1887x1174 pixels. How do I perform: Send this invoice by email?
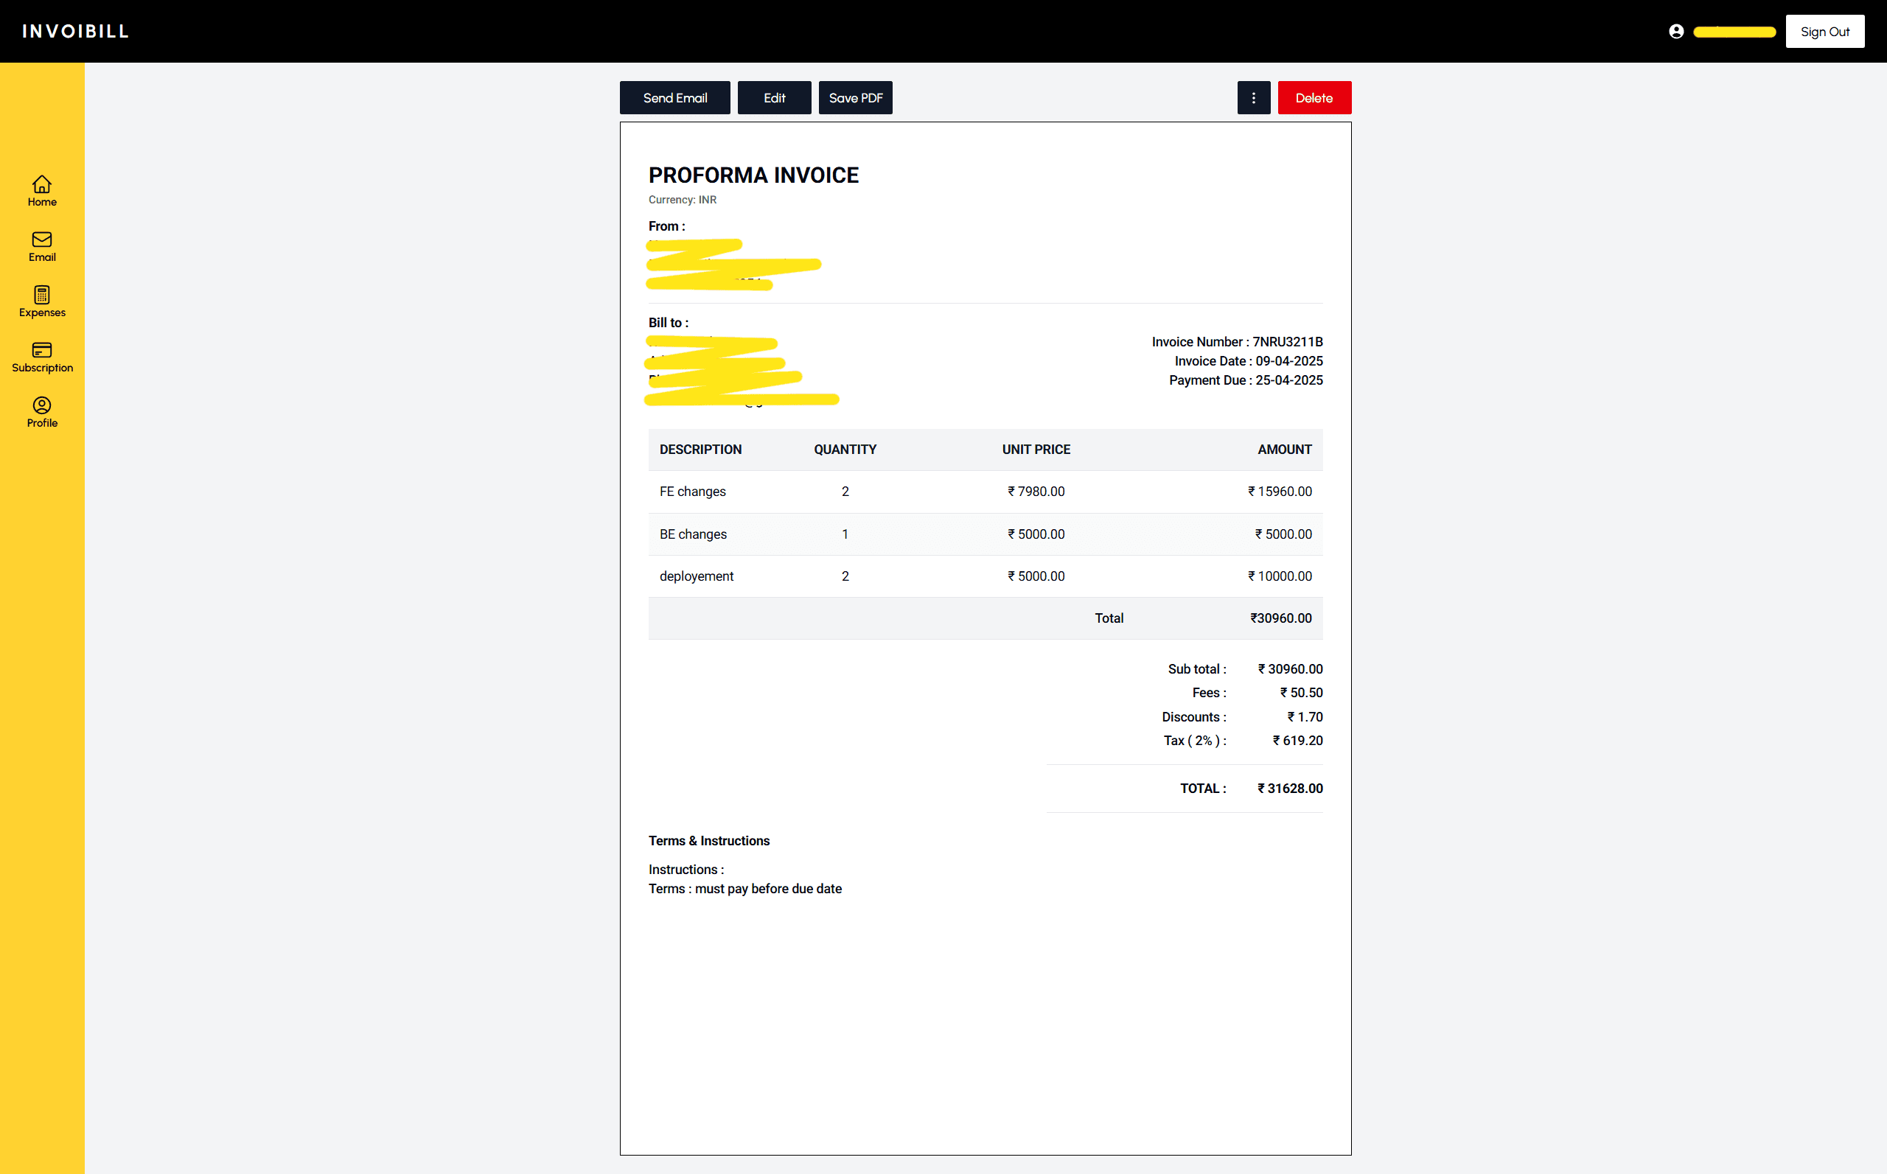coord(674,97)
